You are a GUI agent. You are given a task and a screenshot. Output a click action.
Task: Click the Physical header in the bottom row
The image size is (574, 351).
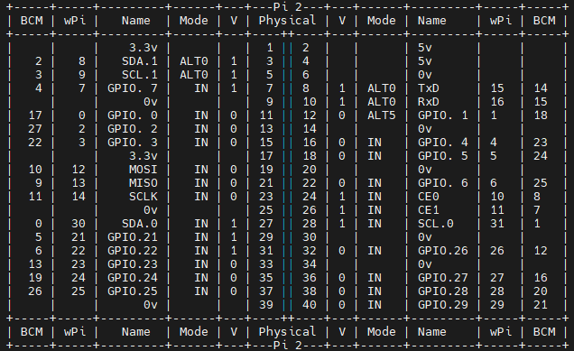[x=287, y=332]
